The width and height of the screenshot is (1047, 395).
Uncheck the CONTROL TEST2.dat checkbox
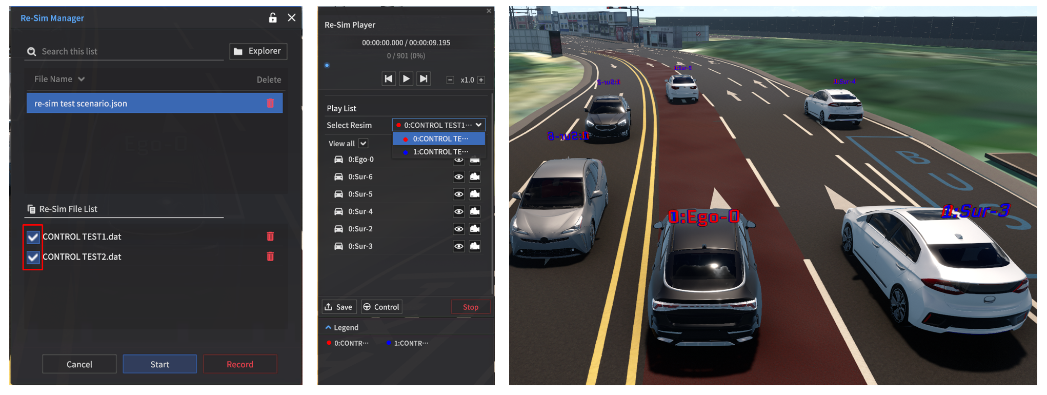pyautogui.click(x=33, y=257)
